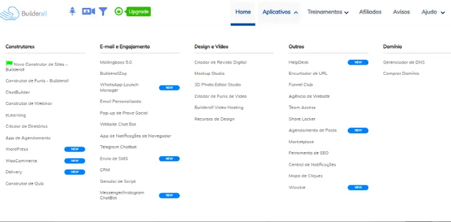Open Novo Construtor de Sites – Builderall
451x222 pixels.
tap(36, 67)
